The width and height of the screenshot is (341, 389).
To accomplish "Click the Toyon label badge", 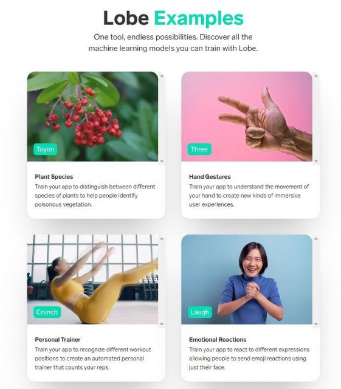I will tap(45, 150).
